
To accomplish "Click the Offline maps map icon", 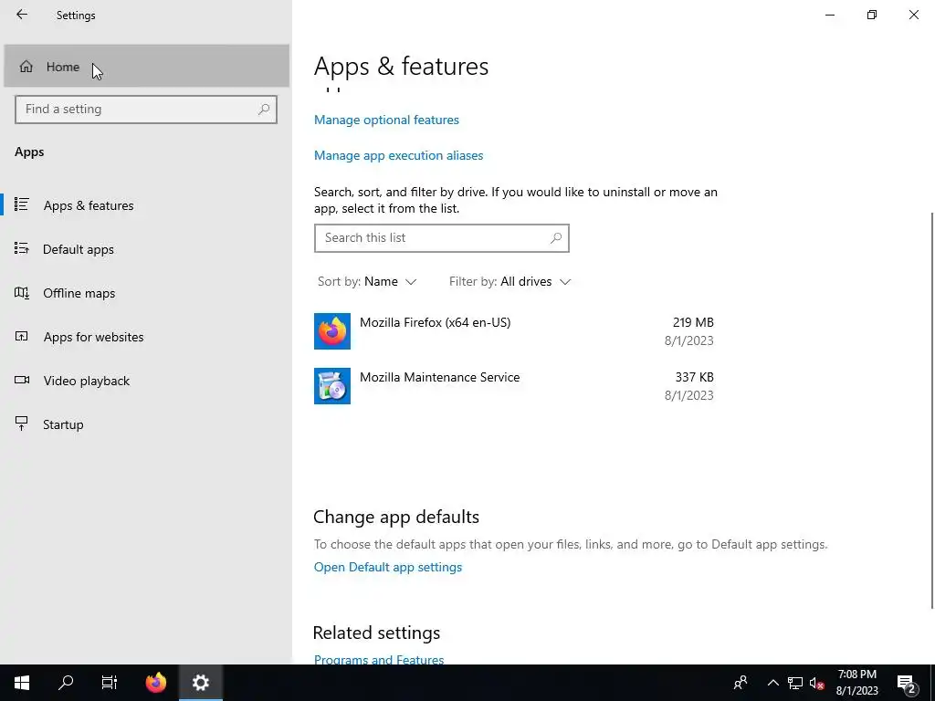I will pyautogui.click(x=22, y=293).
